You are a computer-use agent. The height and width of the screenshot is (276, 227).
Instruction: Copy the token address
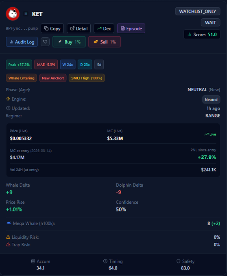52,28
